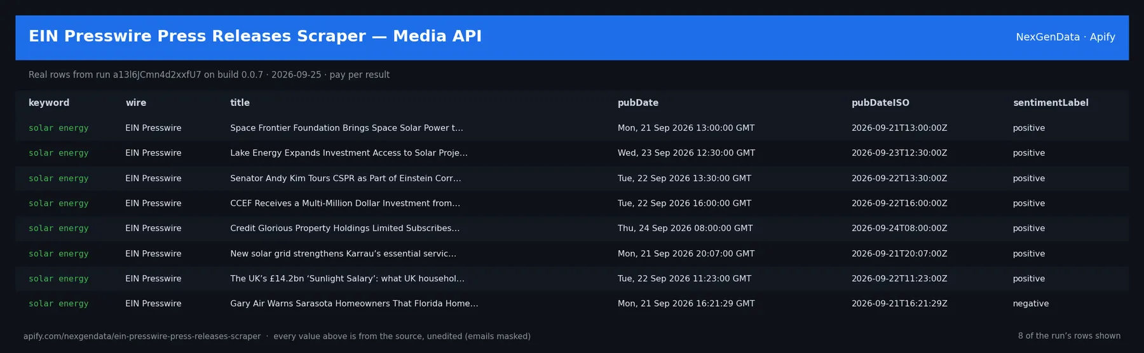
Task: Click 'EIN Presswire' in the Sunlight Salary row
Action: [153, 279]
